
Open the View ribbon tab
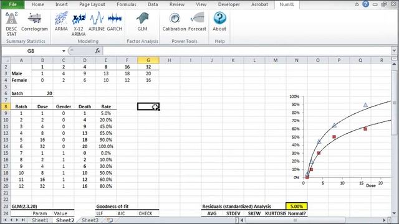[201, 4]
